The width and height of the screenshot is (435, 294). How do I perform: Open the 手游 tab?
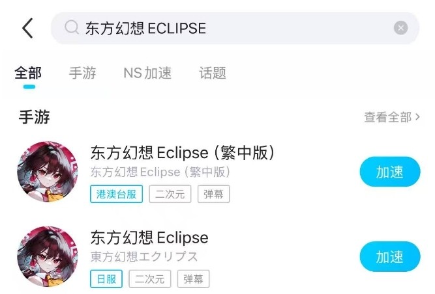coord(82,73)
